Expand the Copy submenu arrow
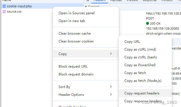Viewport: 181px width, 107px height. click(x=111, y=54)
